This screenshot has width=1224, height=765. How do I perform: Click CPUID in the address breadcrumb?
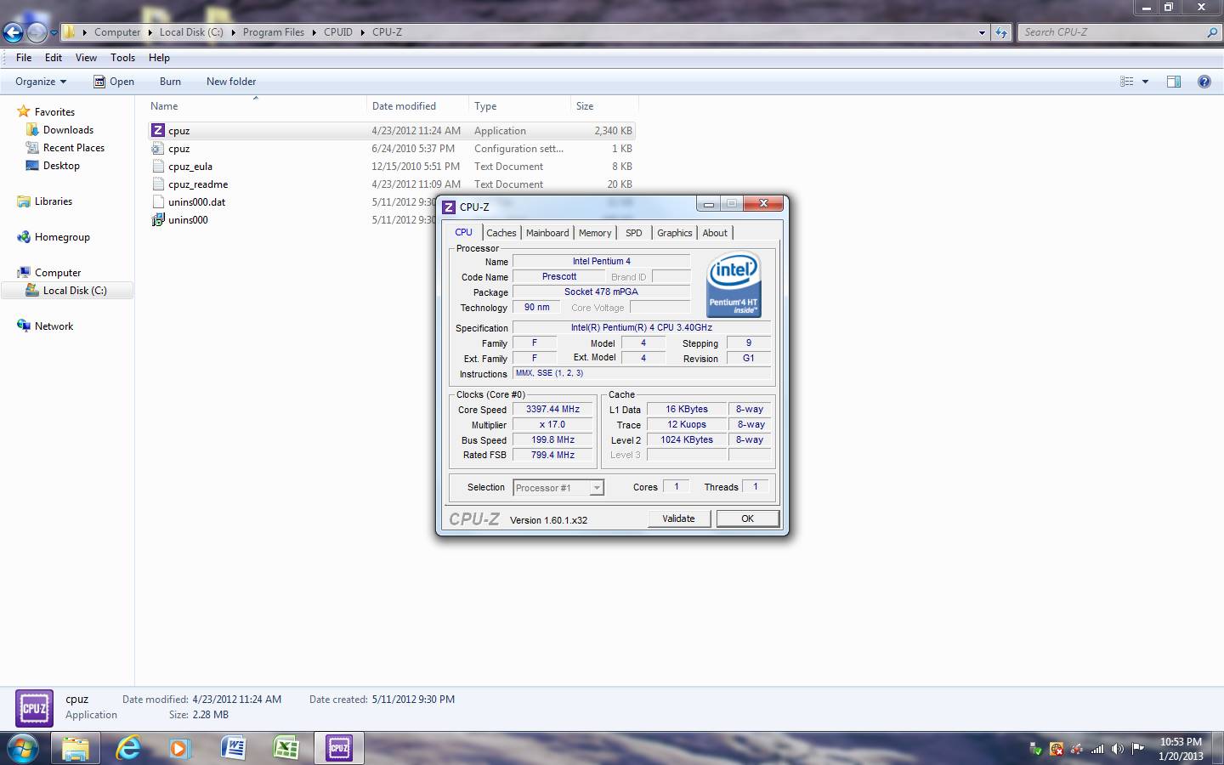click(x=337, y=32)
